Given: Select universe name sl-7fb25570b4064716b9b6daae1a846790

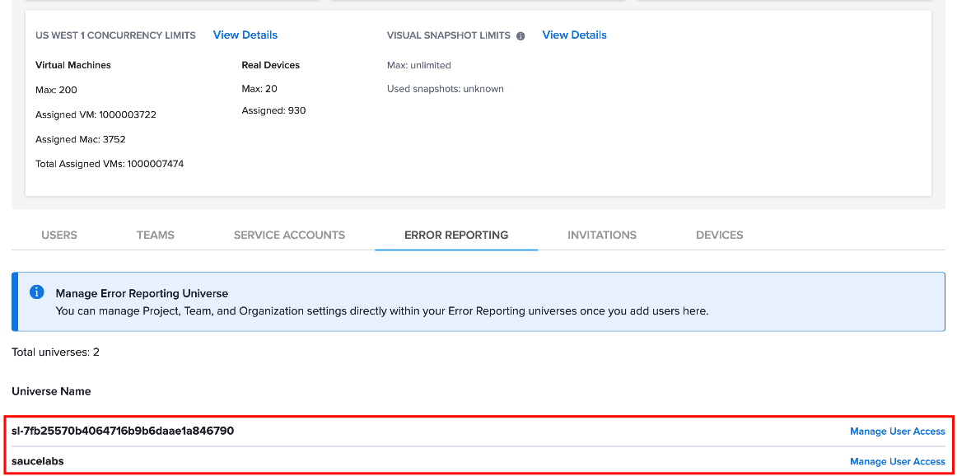Looking at the screenshot, I should pyautogui.click(x=123, y=431).
